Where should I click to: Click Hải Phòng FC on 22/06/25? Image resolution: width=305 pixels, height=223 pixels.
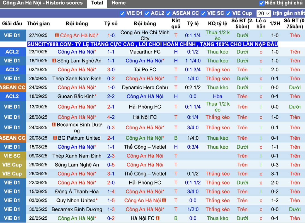point(145,183)
